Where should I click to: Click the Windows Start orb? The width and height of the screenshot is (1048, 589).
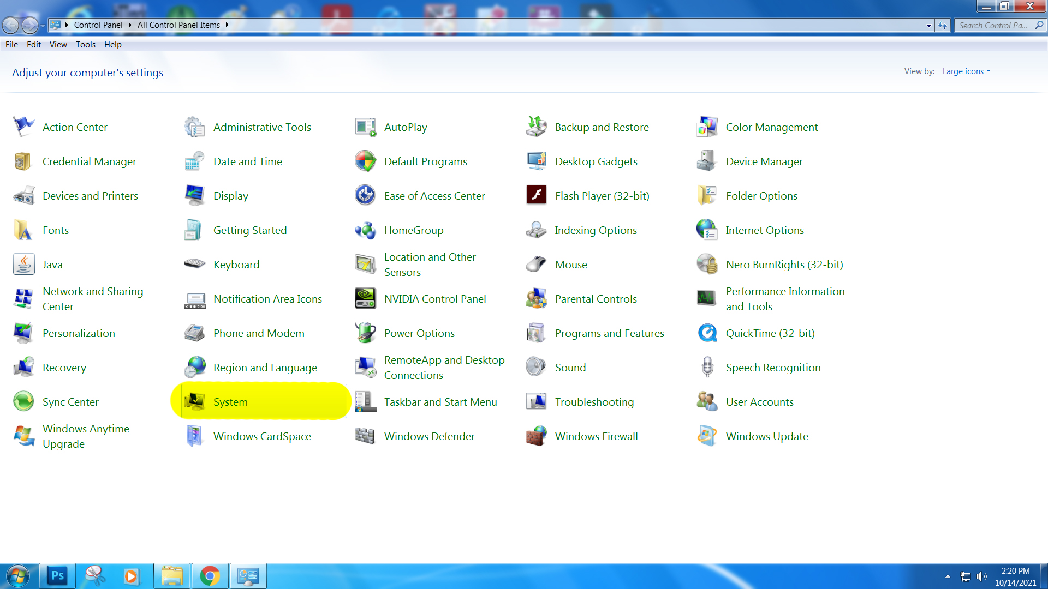(x=17, y=576)
